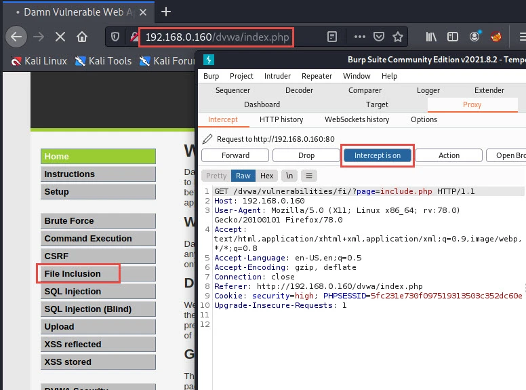Screen dimensions: 526x390
Task: Open Kali Tools bookmark
Action: (x=103, y=61)
